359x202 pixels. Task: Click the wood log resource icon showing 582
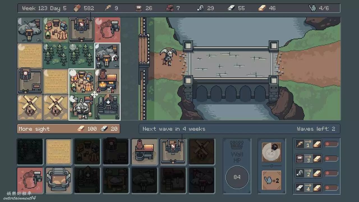click(x=77, y=8)
